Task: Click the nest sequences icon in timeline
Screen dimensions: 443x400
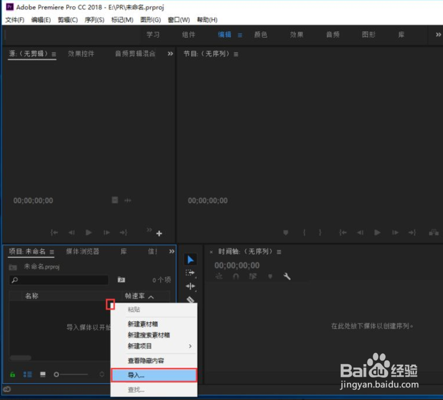Action: click(x=219, y=276)
